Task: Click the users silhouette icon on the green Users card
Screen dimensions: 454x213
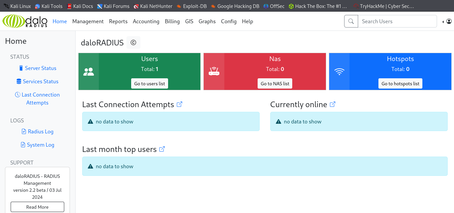Action: (88, 71)
